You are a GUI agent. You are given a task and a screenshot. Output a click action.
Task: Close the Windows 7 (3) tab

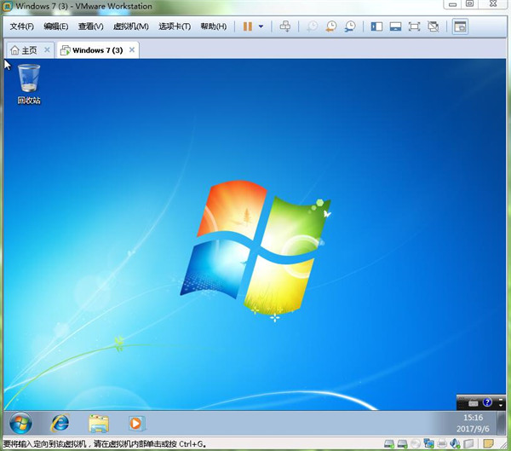(x=132, y=49)
